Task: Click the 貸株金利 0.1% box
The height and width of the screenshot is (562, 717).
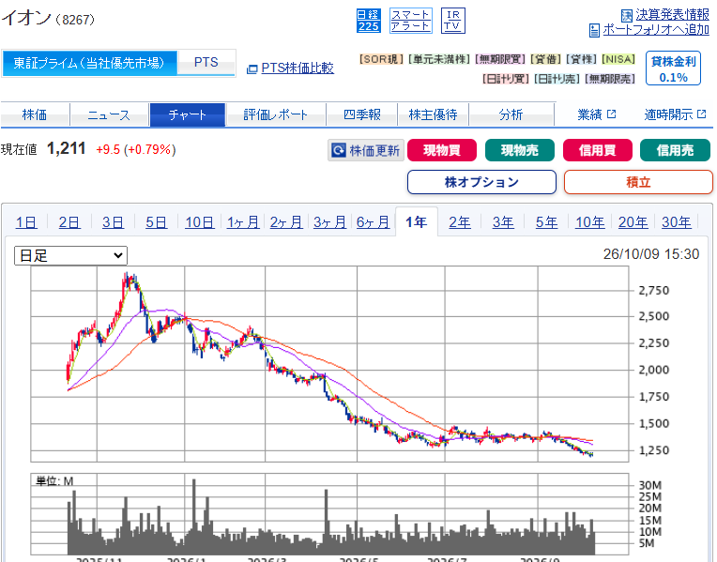Action: (x=673, y=68)
